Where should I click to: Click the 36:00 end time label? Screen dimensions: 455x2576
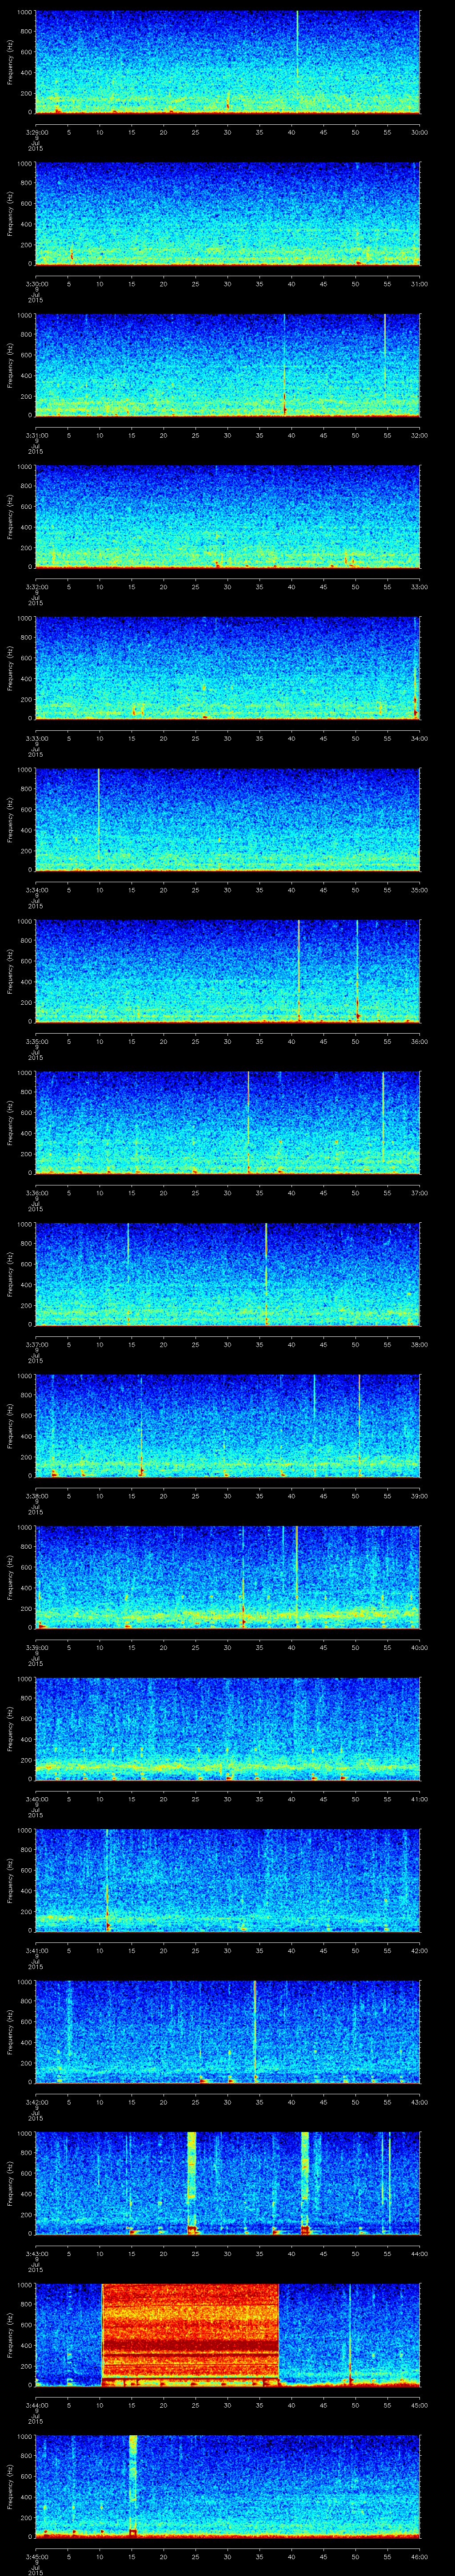tap(419, 1041)
